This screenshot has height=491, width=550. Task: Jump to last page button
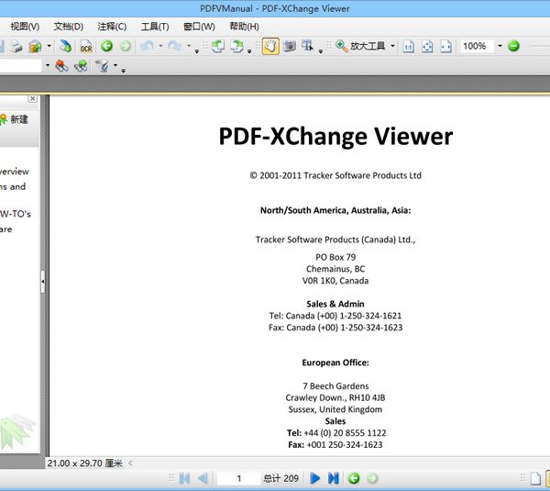[334, 478]
